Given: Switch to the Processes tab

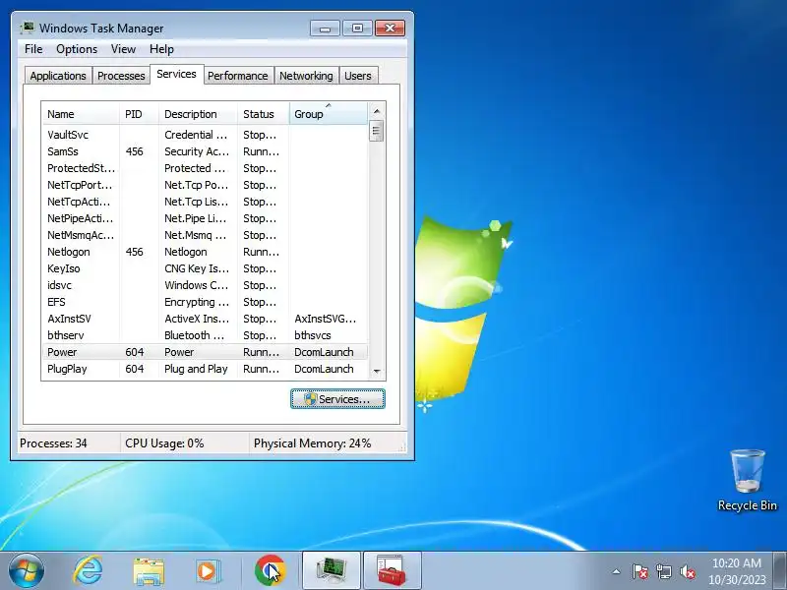Looking at the screenshot, I should (x=121, y=76).
